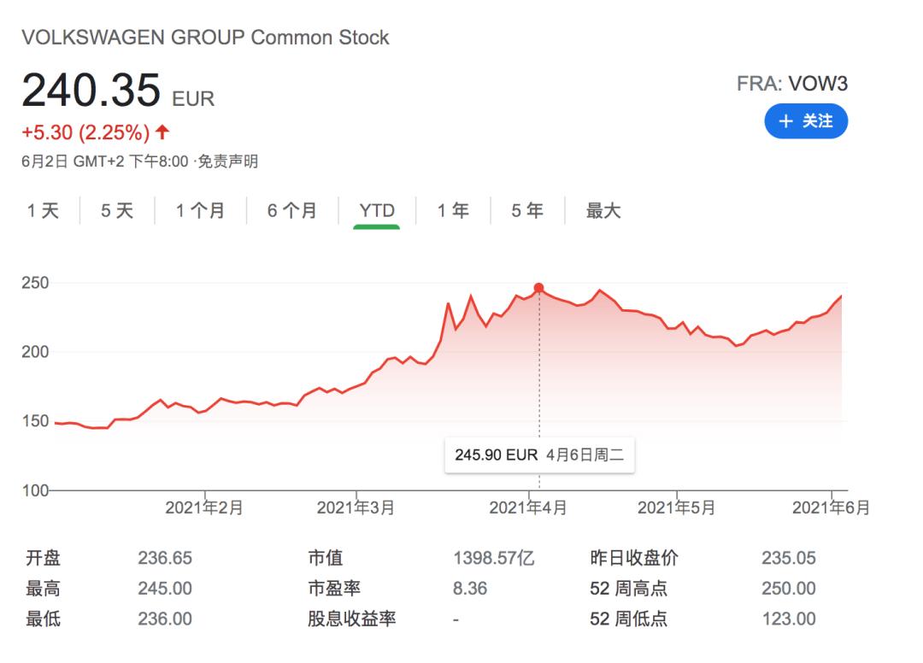Select the 5天 chart range
Screen dimensions: 923x663
[x=117, y=210]
